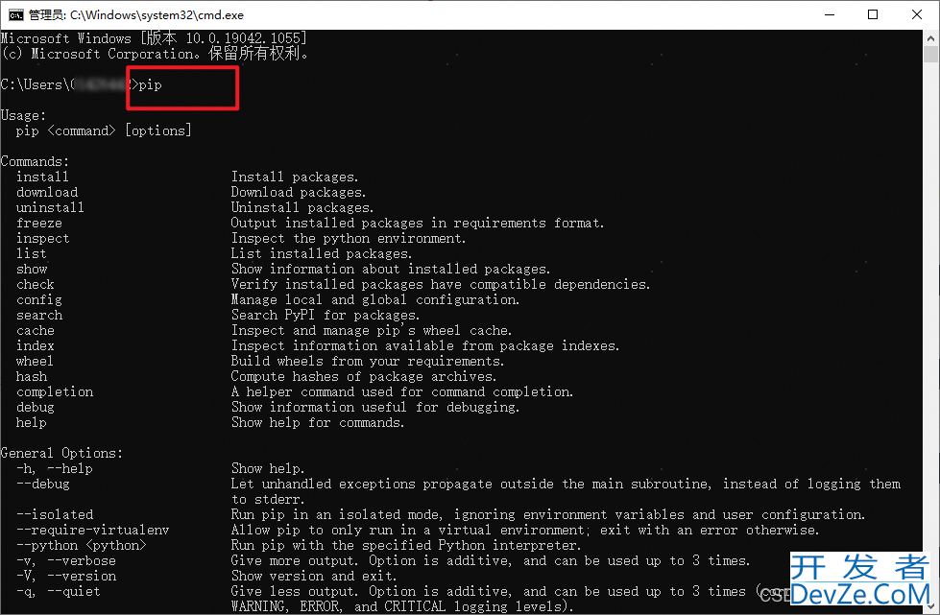Click the 'Commands:' heading

(35, 162)
